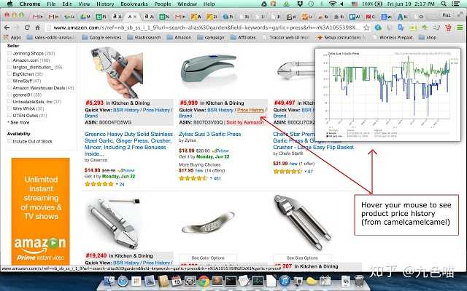Bookmark page with star icon
467x291 pixels.
[366, 28]
